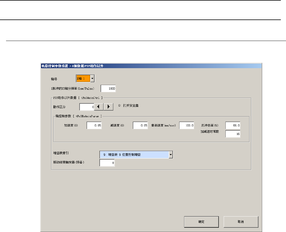Click the 增益表 9 位置控制增益 selection box
286x232 pixels.
(x=134, y=155)
